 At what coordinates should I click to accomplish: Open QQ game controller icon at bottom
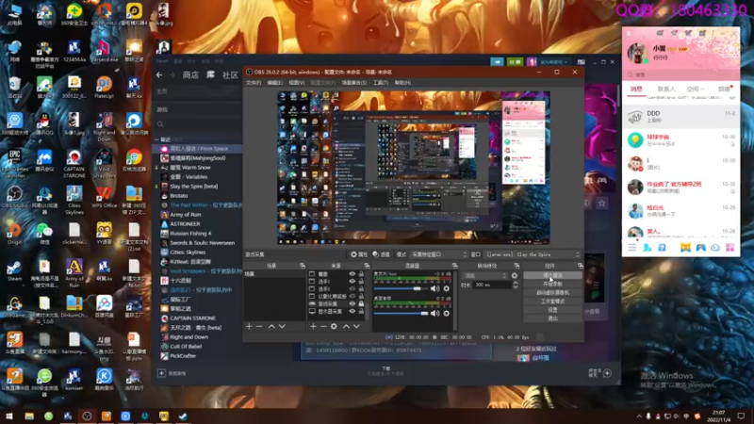(700, 247)
